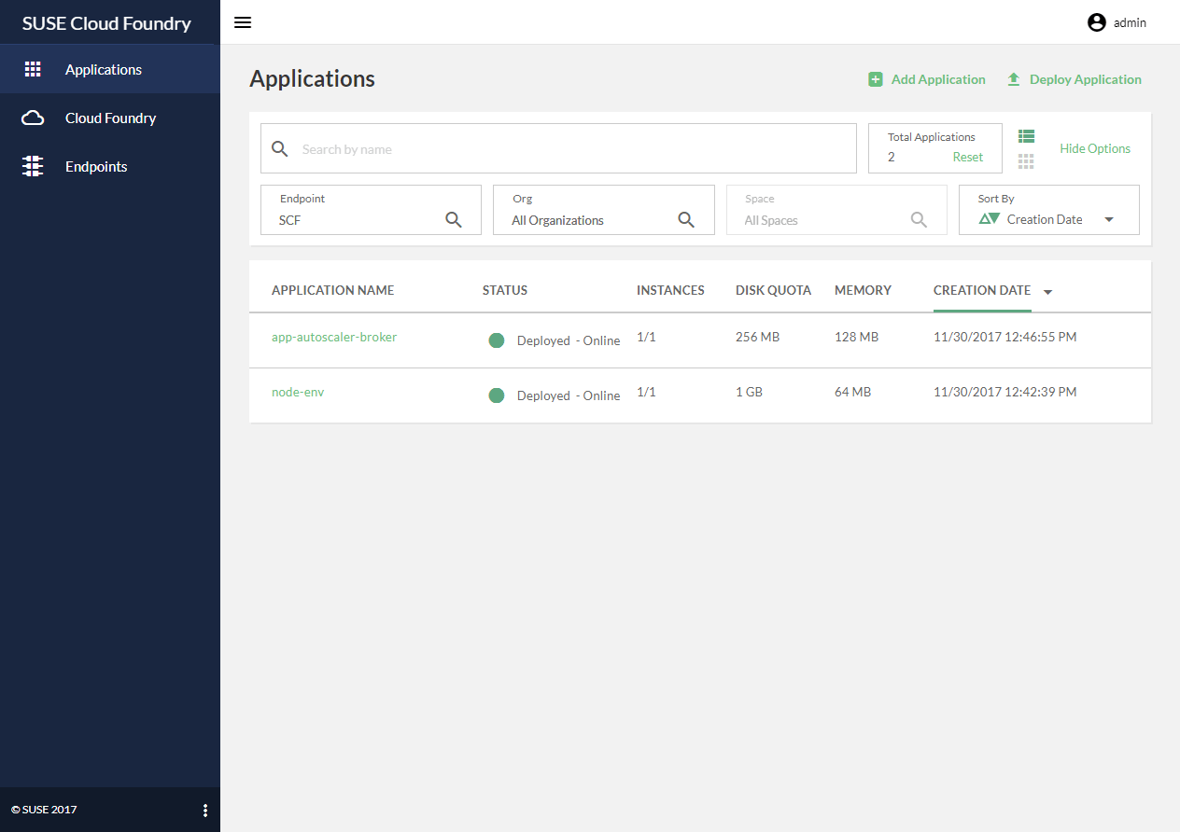Open the Endpoint SCF selector
The width and height of the screenshot is (1180, 832).
371,210
